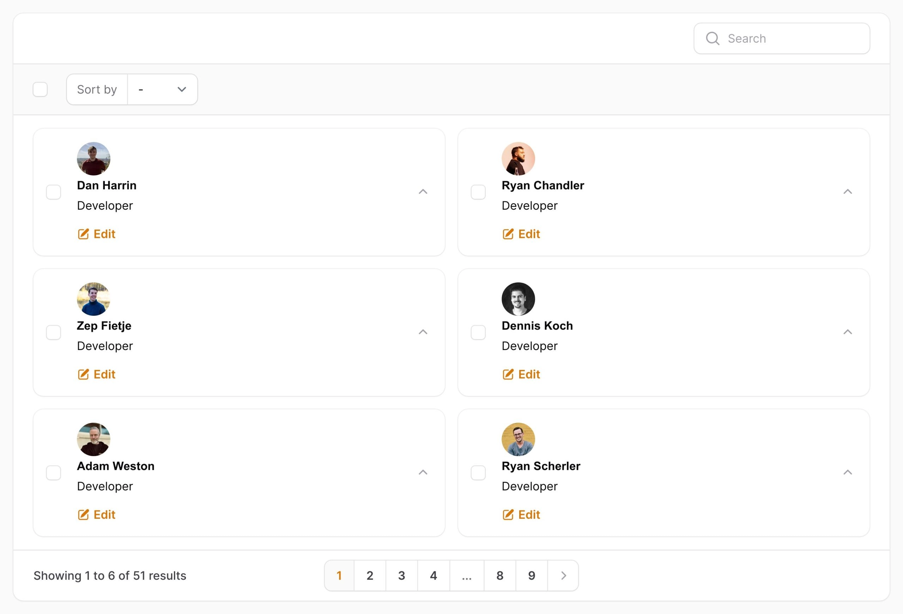Click the edit pencil icon for Adam Weston

point(83,515)
